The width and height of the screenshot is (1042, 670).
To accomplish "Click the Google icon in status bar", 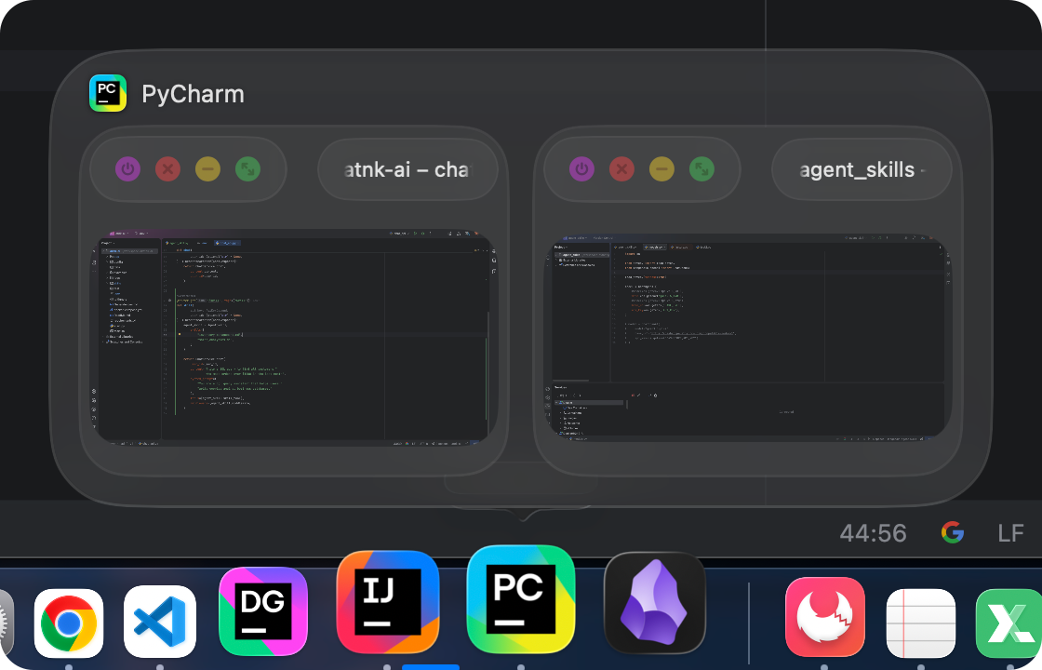I will click(952, 532).
